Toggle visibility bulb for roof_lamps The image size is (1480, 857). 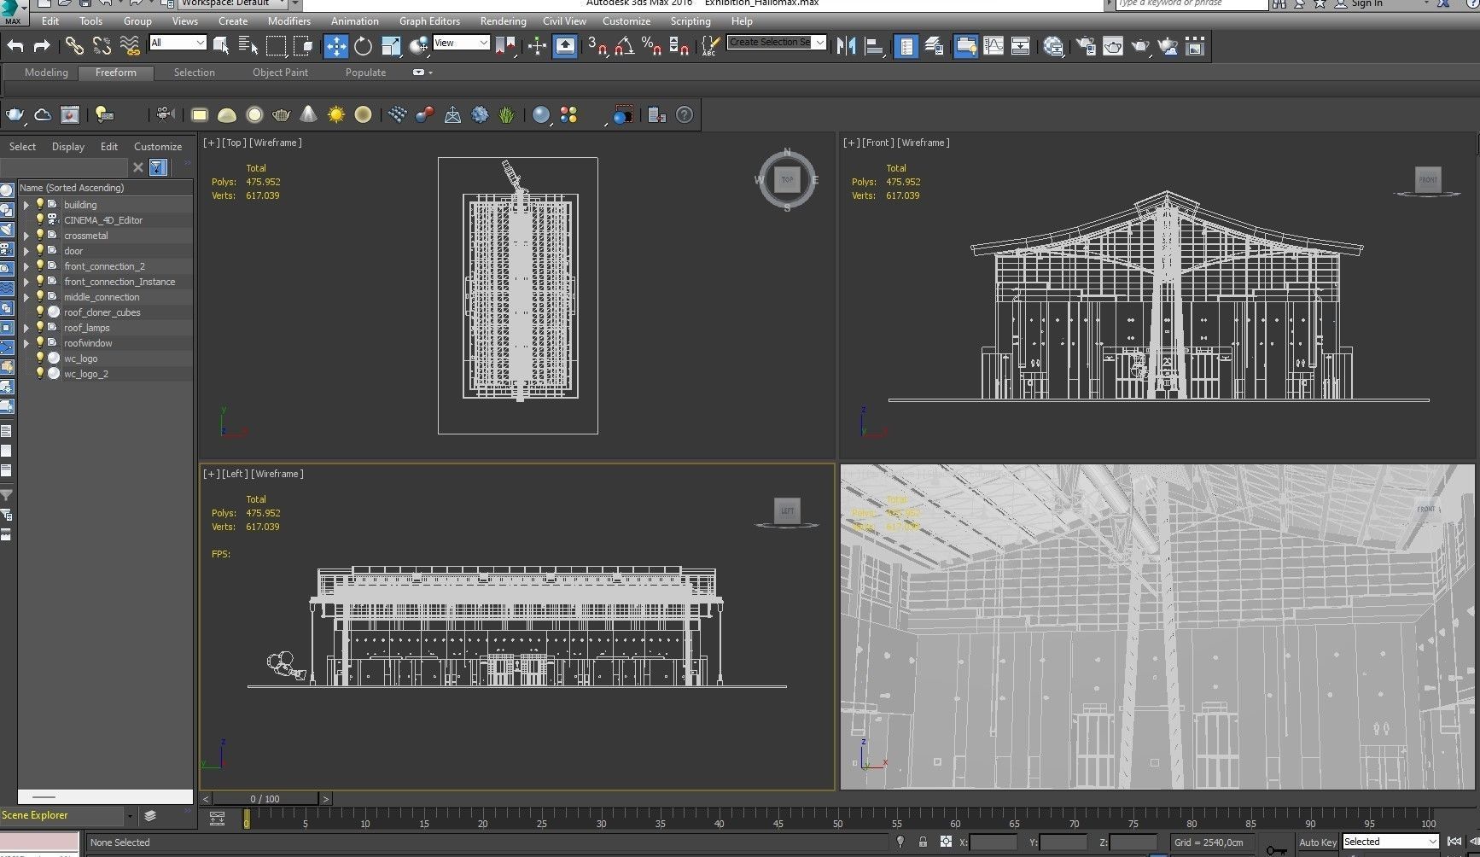tap(39, 328)
